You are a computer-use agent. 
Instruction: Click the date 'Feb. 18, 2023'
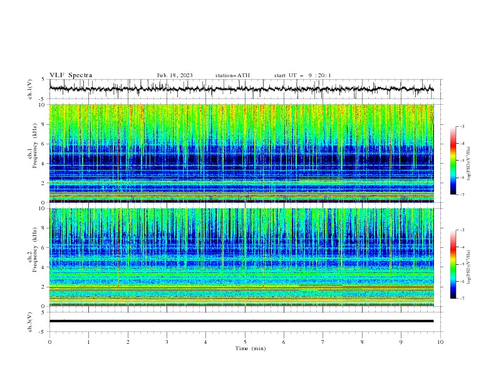pyautogui.click(x=175, y=75)
